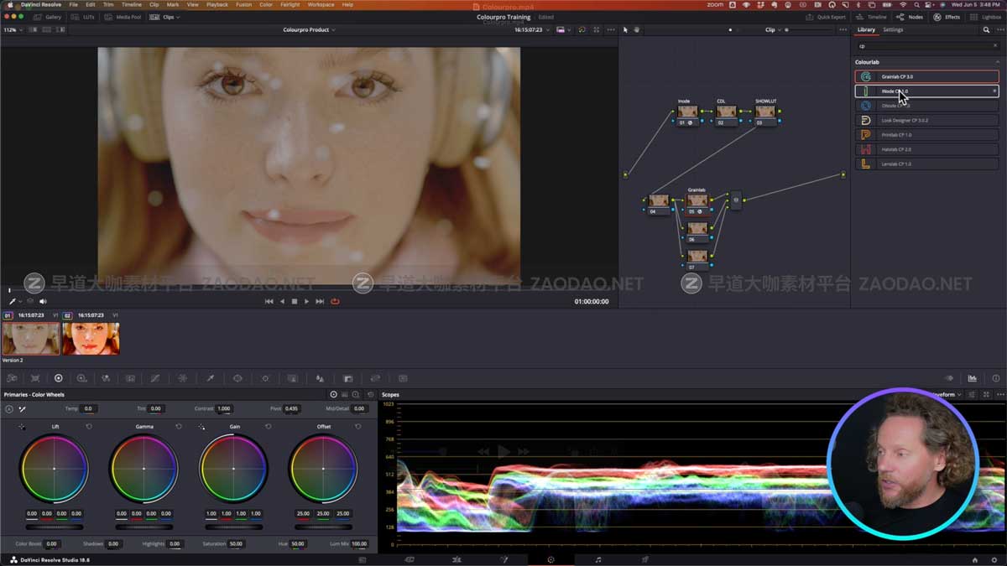Screen dimensions: 1007x566
Task: Play forward in the viewer
Action: point(306,301)
